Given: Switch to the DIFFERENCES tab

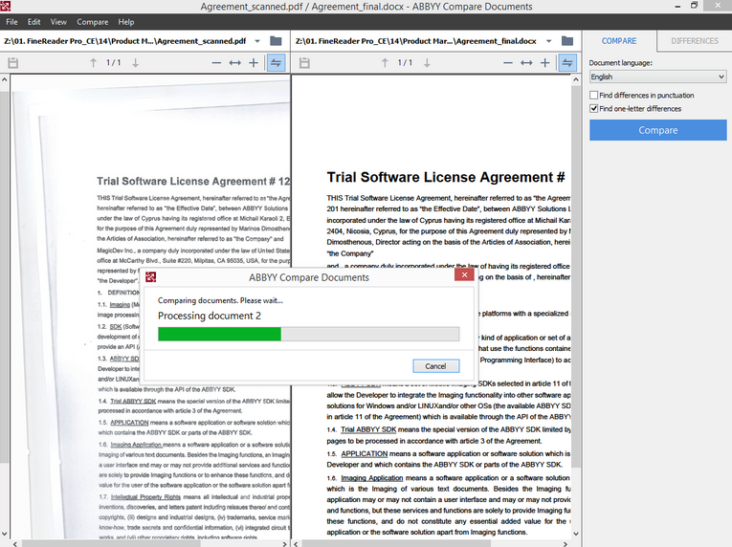Looking at the screenshot, I should (x=695, y=41).
